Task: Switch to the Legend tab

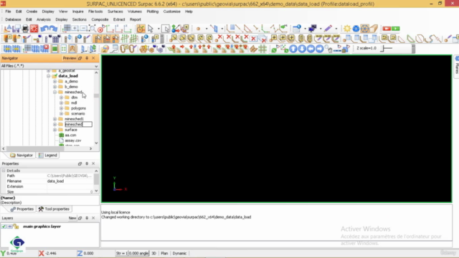Action: tap(48, 156)
